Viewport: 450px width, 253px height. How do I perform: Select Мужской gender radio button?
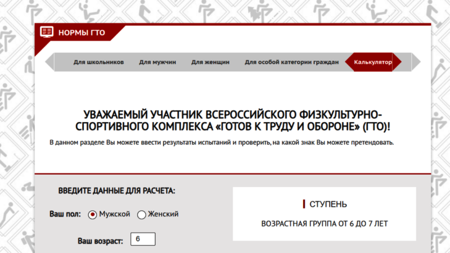pos(92,215)
